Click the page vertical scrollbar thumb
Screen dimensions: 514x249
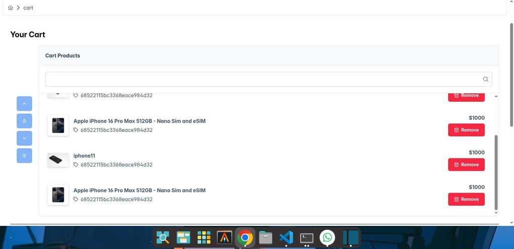[511, 75]
